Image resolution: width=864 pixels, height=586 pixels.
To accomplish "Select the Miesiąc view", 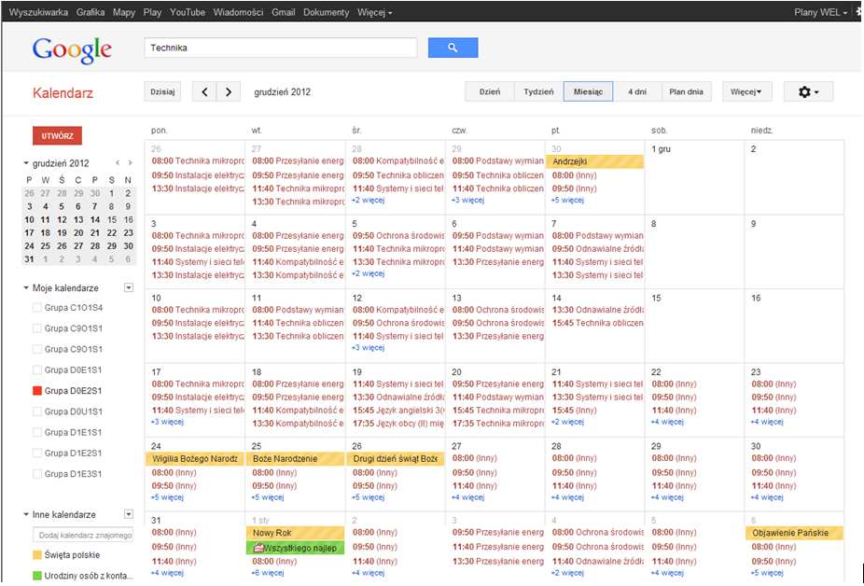I will tap(588, 92).
